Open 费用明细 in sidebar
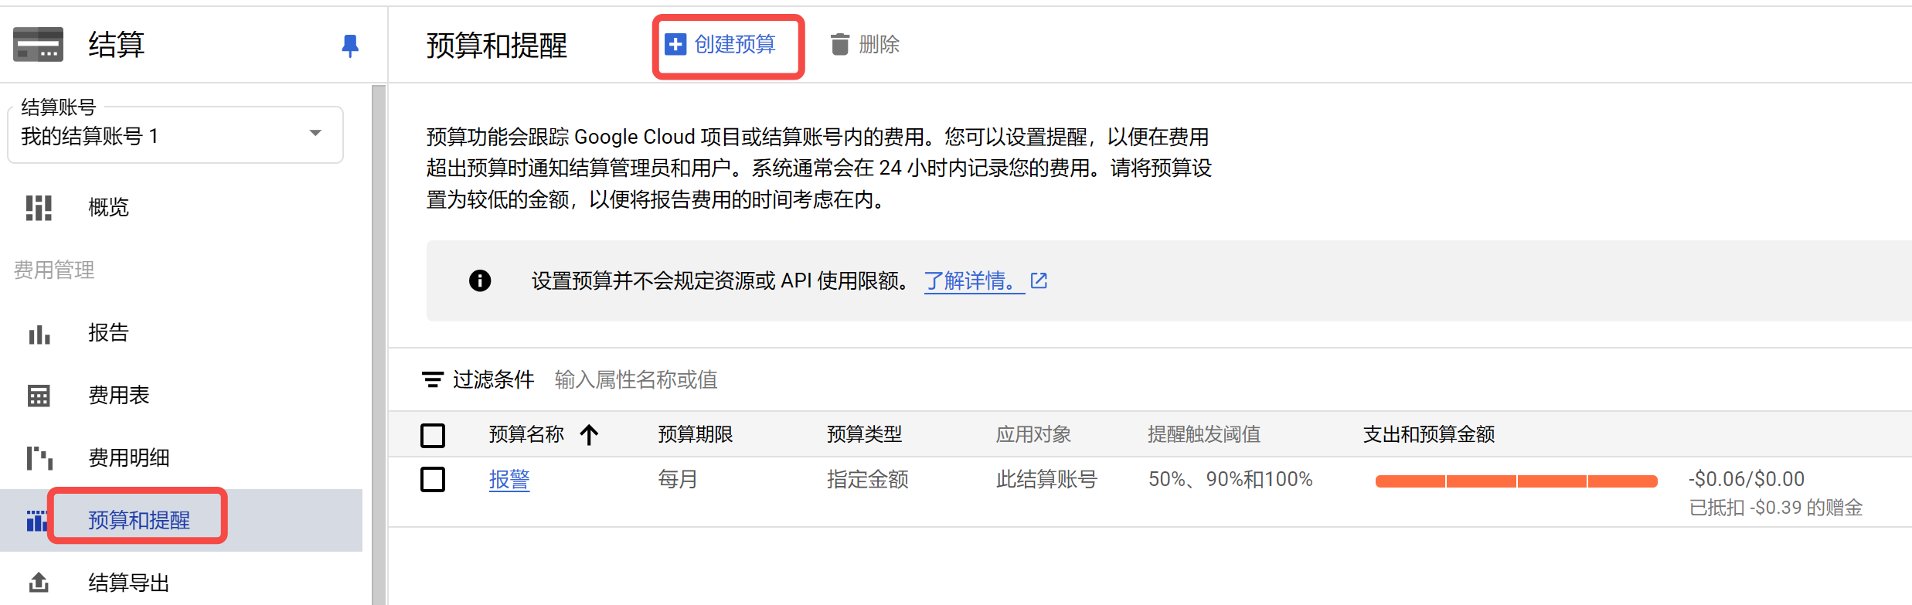Screen dimensions: 1912x605 click(128, 458)
